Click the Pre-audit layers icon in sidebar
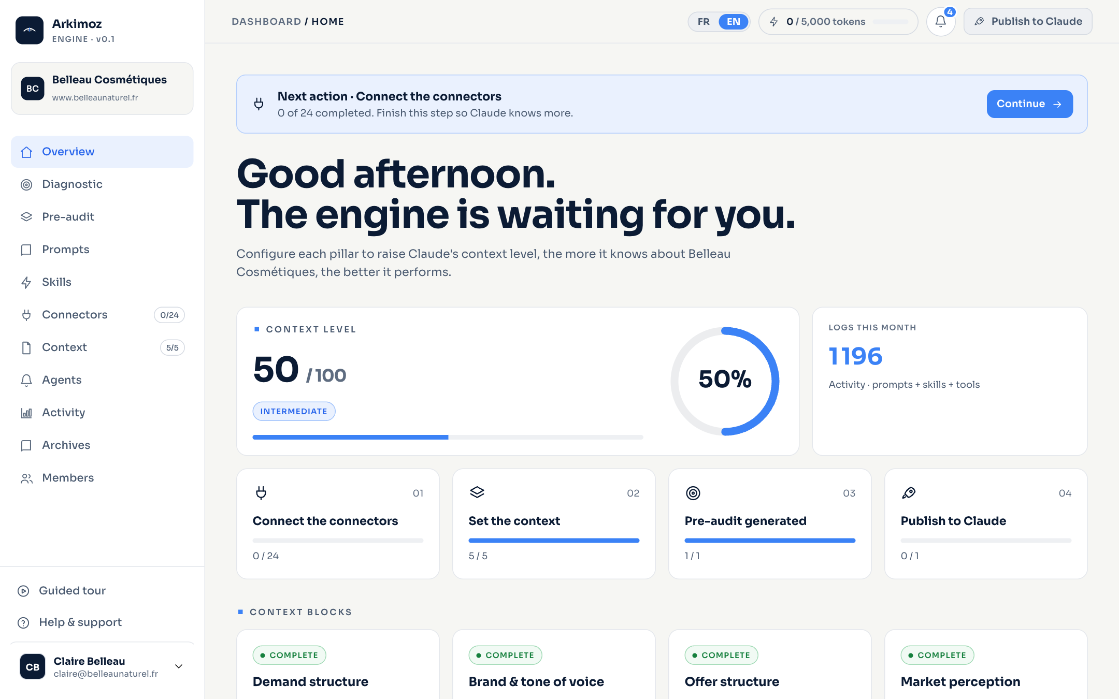The width and height of the screenshot is (1119, 699). click(x=26, y=217)
